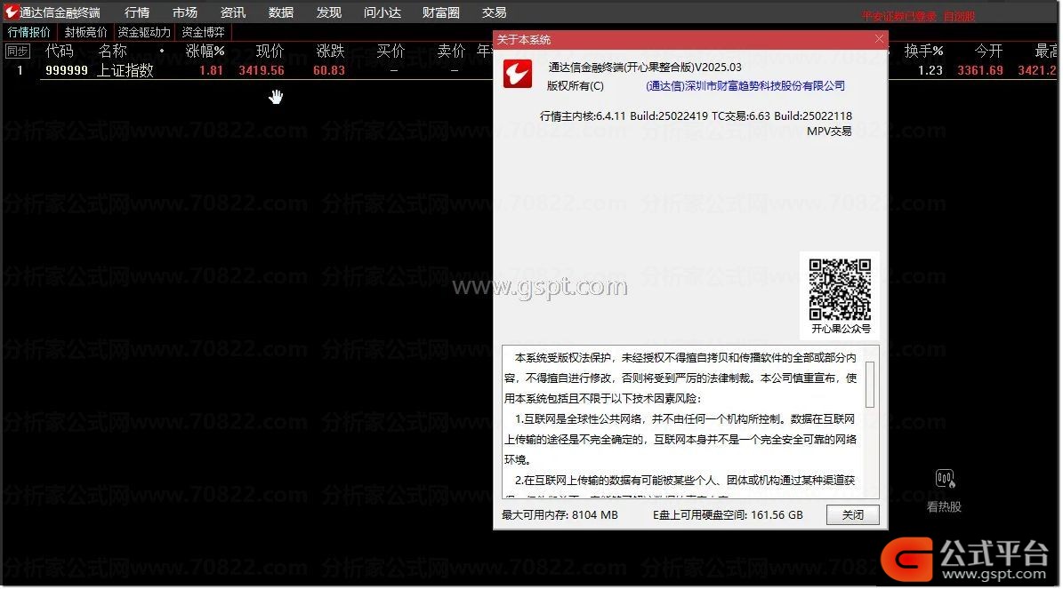
Task: Sort by the 代码 column header
Action: coord(59,51)
